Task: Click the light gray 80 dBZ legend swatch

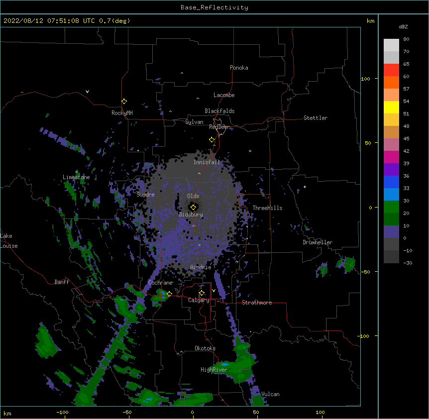Action: (x=391, y=45)
